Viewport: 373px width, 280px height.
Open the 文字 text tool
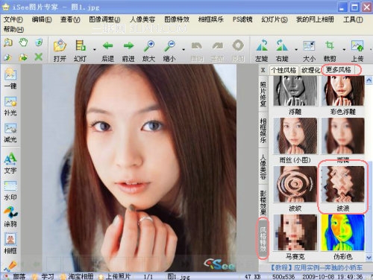click(10, 163)
